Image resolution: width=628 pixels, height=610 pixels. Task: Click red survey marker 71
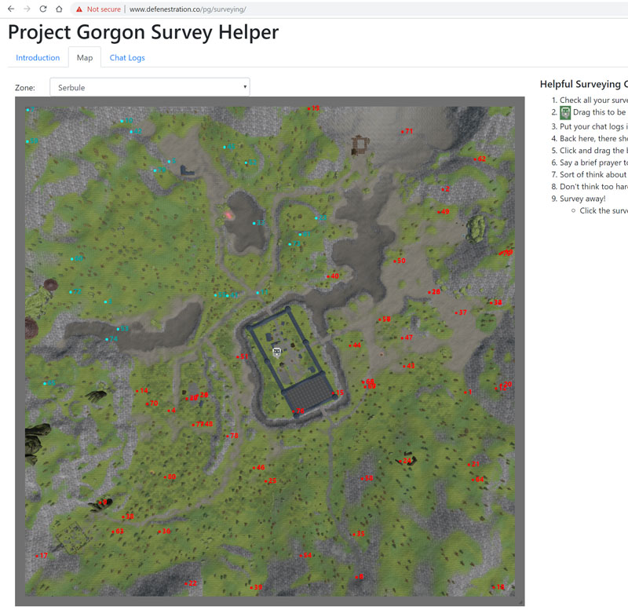407,131
